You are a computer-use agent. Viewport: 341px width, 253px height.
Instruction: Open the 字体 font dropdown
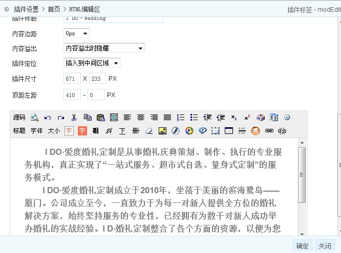[x=36, y=131]
